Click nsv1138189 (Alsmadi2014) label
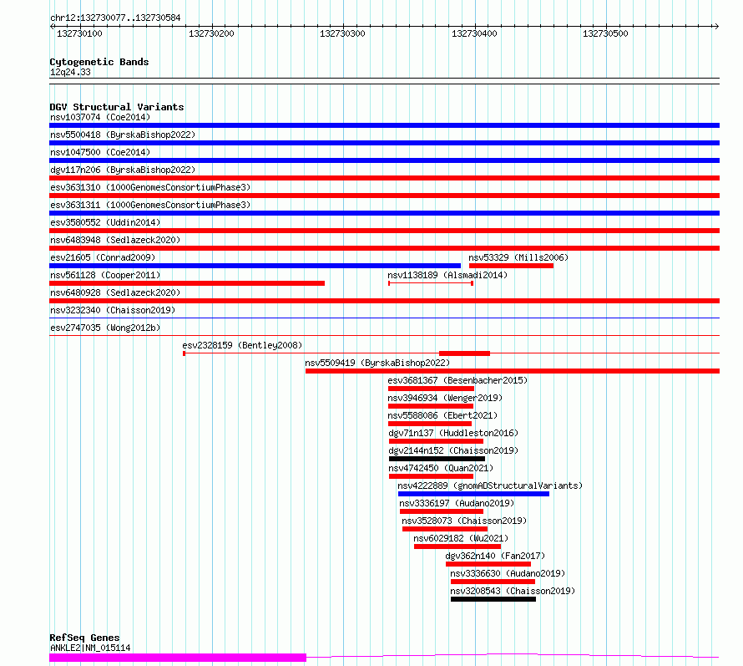The width and height of the screenshot is (743, 666). point(447,275)
